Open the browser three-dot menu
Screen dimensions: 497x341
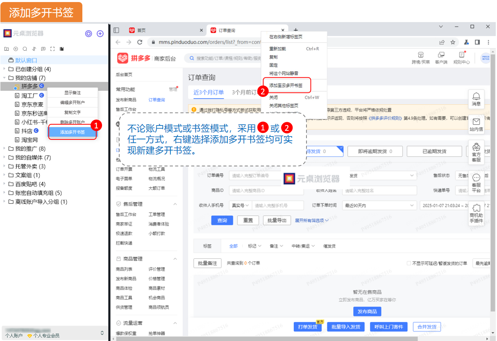[x=488, y=42]
